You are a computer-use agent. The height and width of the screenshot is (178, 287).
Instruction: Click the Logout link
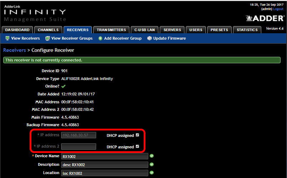click(278, 9)
